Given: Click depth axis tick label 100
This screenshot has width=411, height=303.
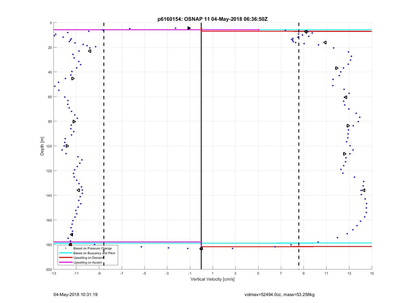Looking at the screenshot, I should [x=49, y=146].
